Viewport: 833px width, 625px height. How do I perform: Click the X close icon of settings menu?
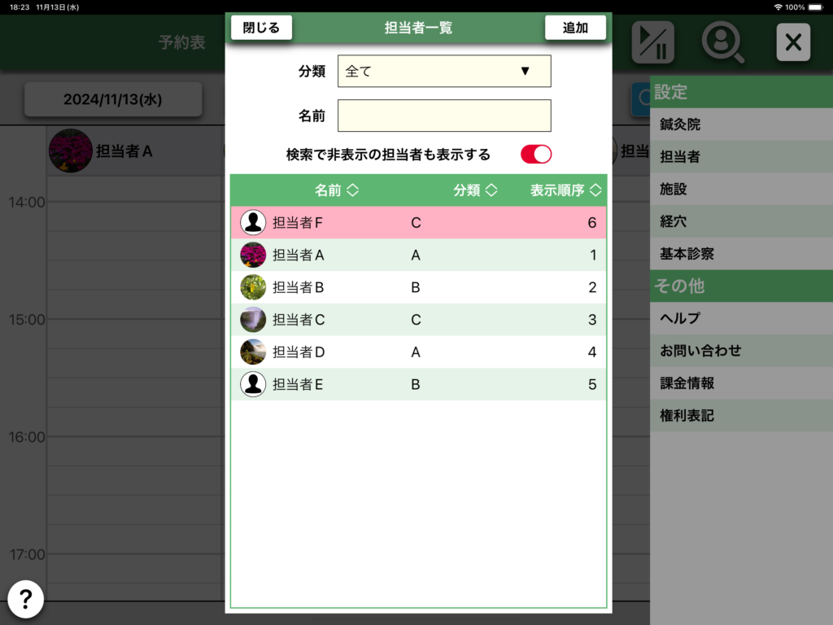tap(792, 42)
